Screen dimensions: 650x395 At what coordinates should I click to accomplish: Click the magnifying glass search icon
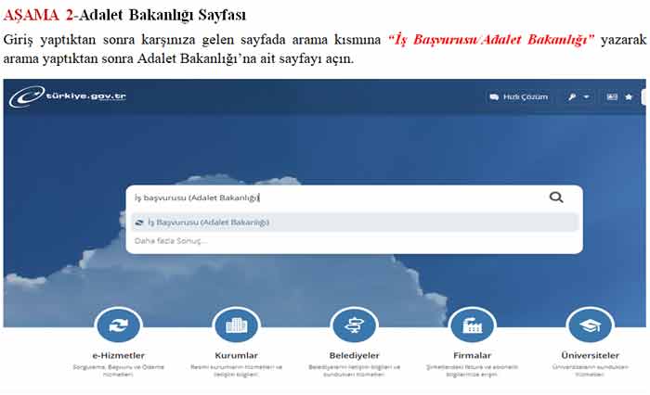pos(556,197)
